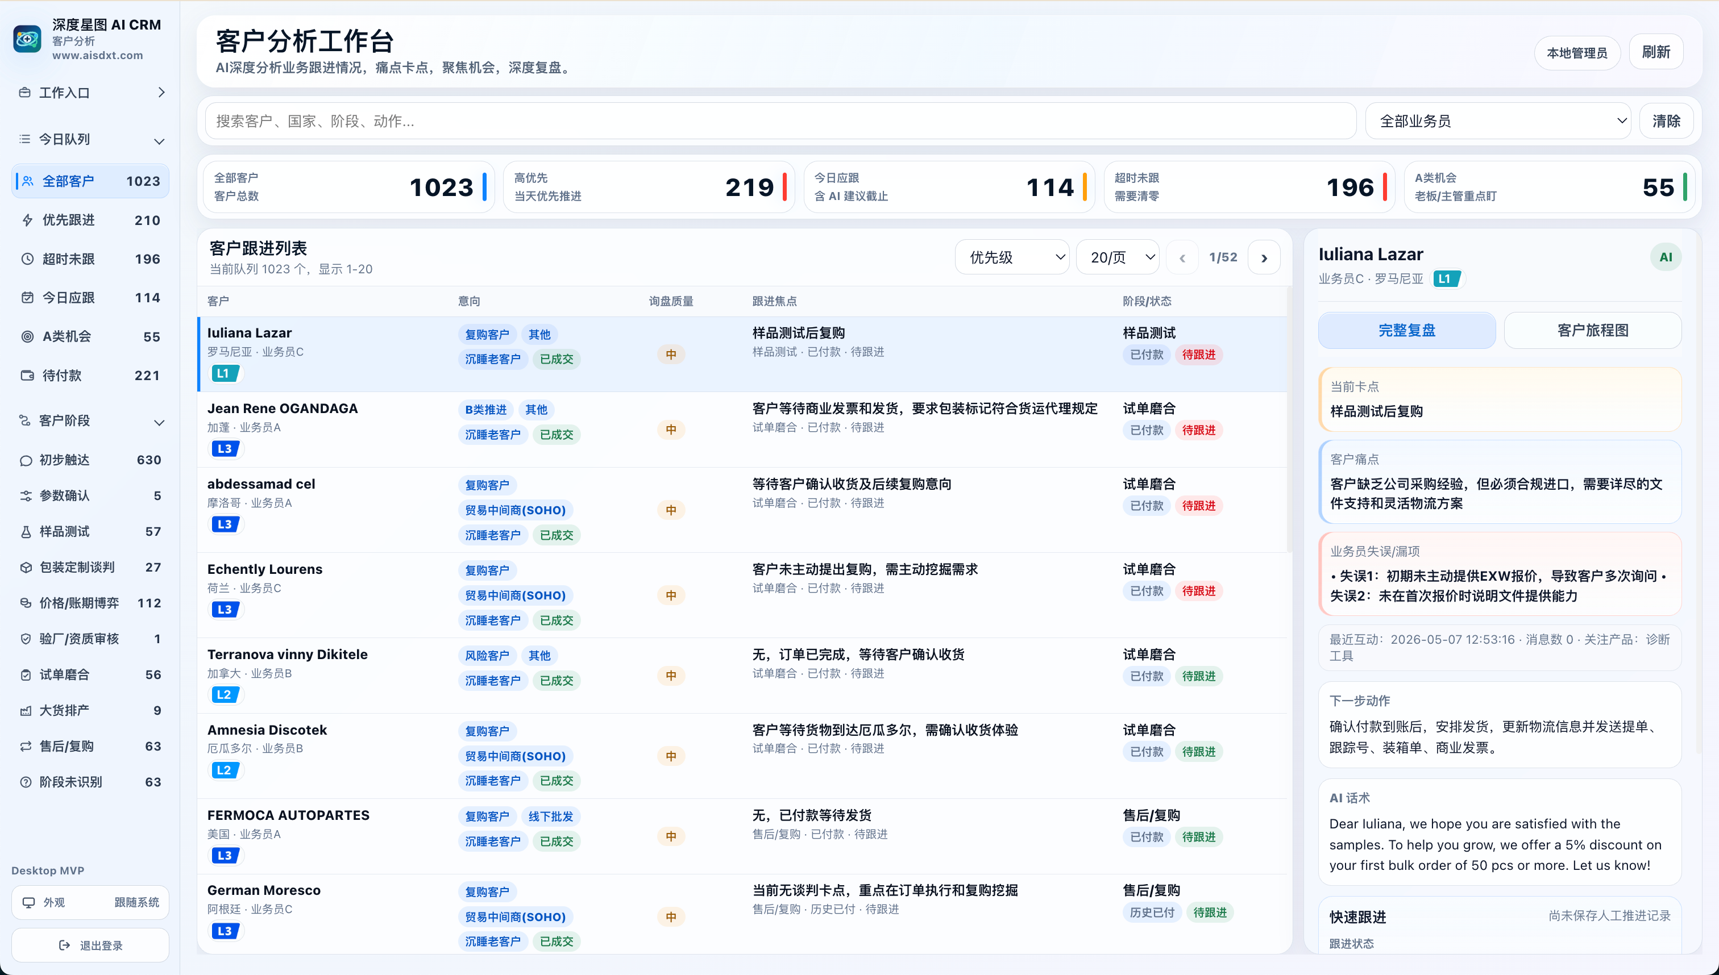Click the 退出登录 logout icon
This screenshot has width=1719, height=975.
click(65, 945)
